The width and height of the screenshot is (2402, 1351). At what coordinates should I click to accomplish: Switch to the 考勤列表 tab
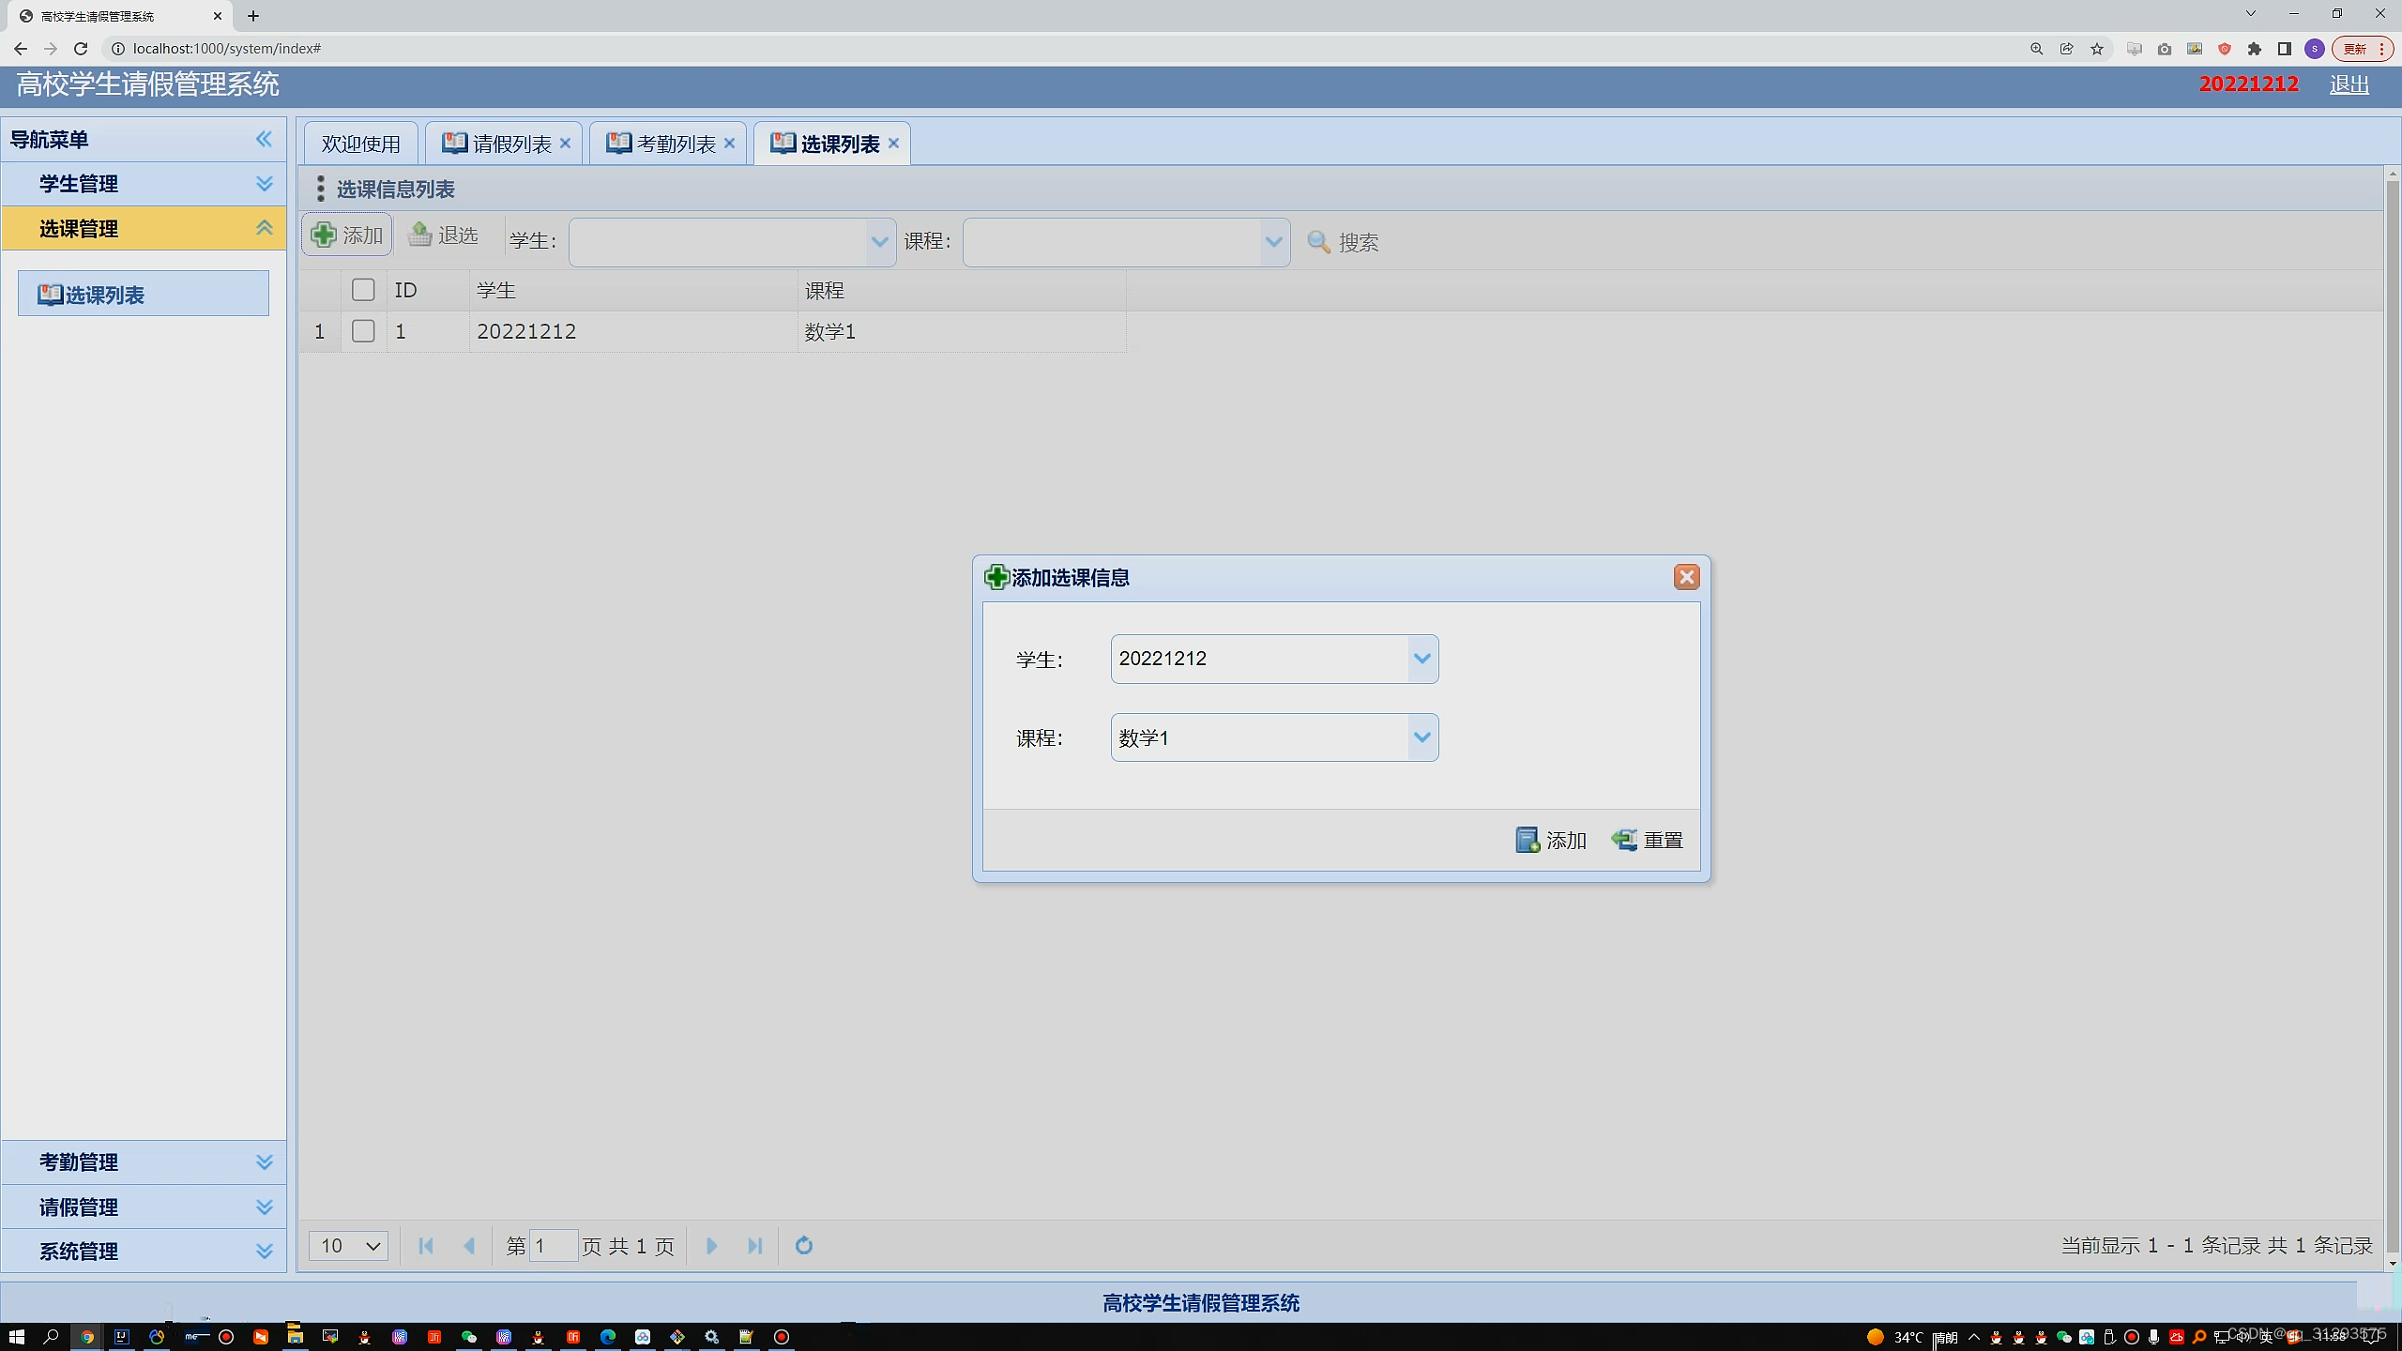676,144
